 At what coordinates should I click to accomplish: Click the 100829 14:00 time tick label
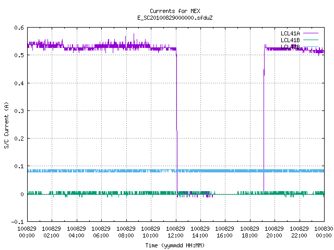pos(200,232)
